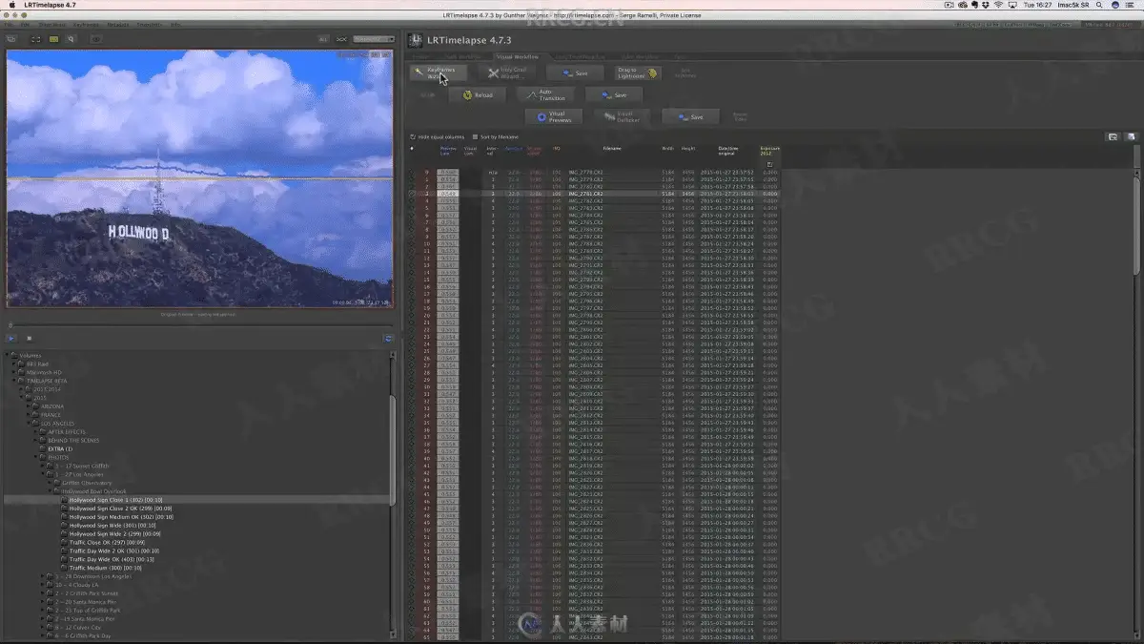Click Save beside the Holy Grail Wizard
Image resolution: width=1144 pixels, height=644 pixels.
pyautogui.click(x=575, y=73)
